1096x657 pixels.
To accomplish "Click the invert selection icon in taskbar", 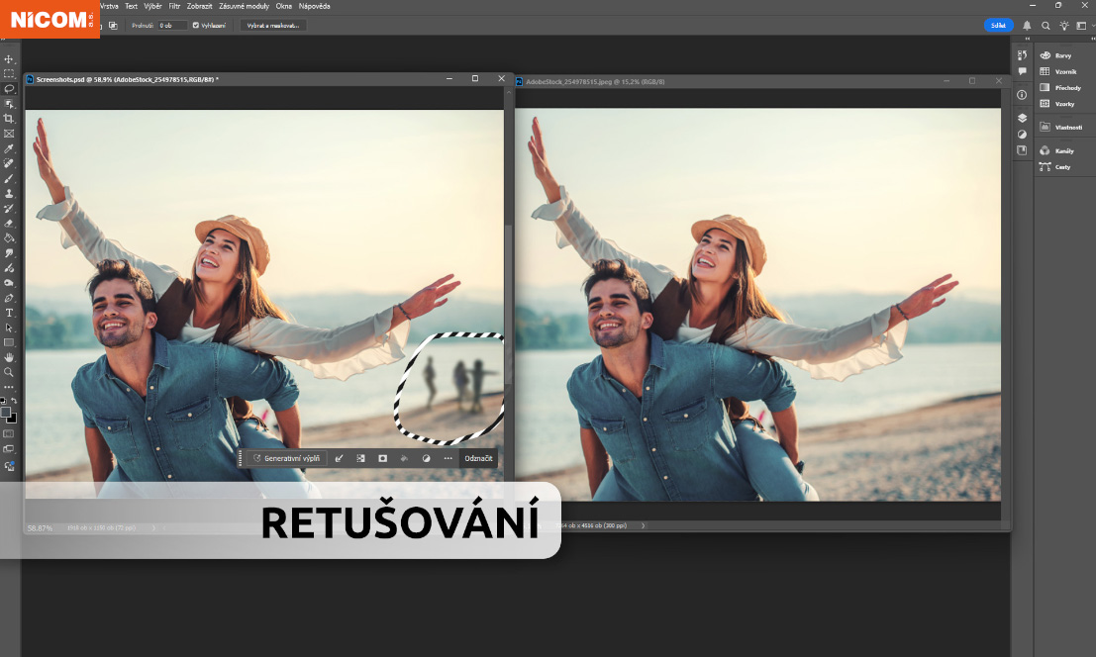I will click(360, 459).
